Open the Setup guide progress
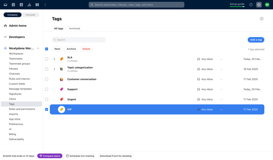Image resolution: width=273 pixels, height=160 pixels. point(237,5)
